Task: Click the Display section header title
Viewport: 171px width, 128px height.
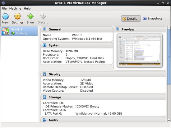Action: (54, 74)
